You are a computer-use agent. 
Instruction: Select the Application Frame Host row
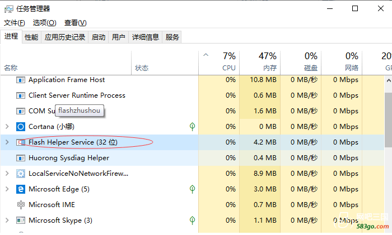(192, 80)
